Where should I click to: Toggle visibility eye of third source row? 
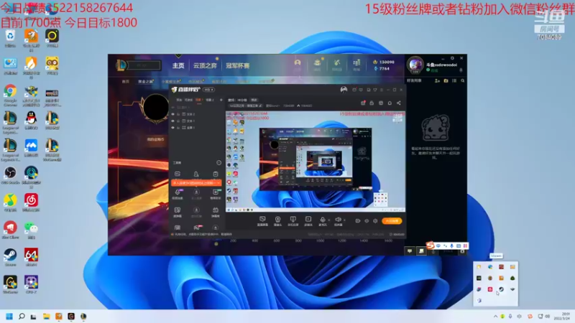pyautogui.click(x=172, y=128)
